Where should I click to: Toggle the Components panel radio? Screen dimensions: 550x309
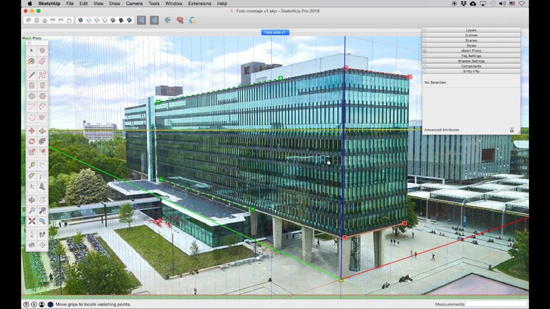(425, 66)
